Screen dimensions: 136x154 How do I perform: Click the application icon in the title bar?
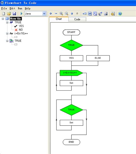(2, 3)
